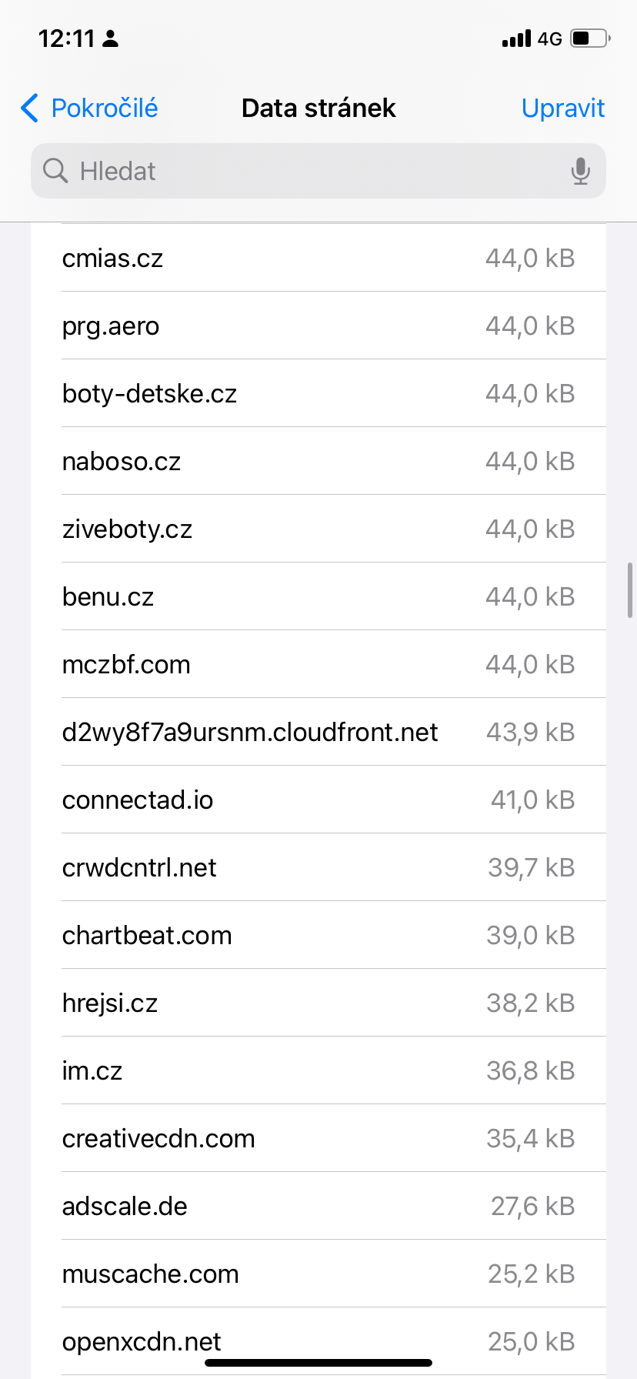Select the connectad.io entry

(x=318, y=800)
